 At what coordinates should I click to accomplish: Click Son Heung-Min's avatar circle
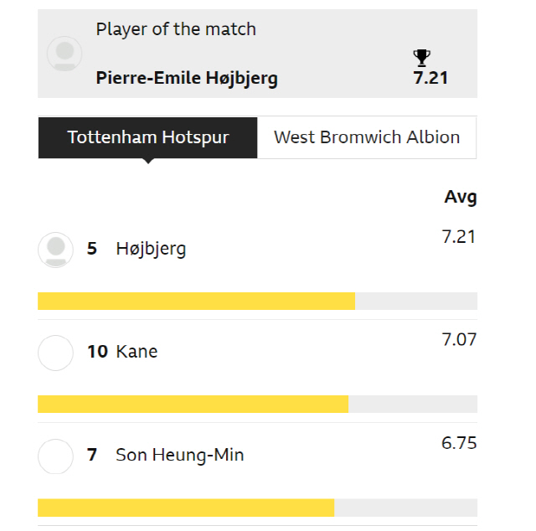(55, 456)
